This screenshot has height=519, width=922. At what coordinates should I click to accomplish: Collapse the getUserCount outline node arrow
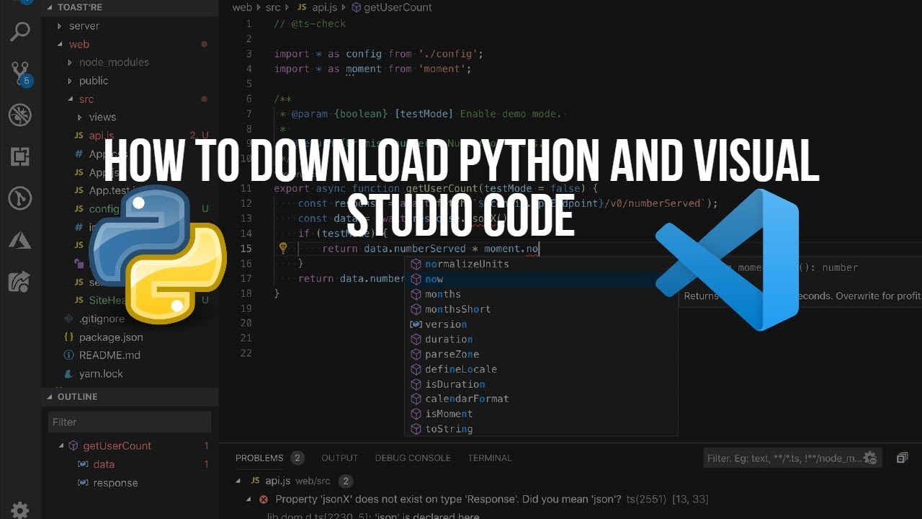pyautogui.click(x=61, y=445)
